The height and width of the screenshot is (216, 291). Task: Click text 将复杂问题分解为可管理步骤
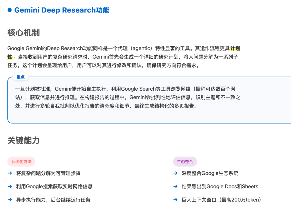point(48,173)
